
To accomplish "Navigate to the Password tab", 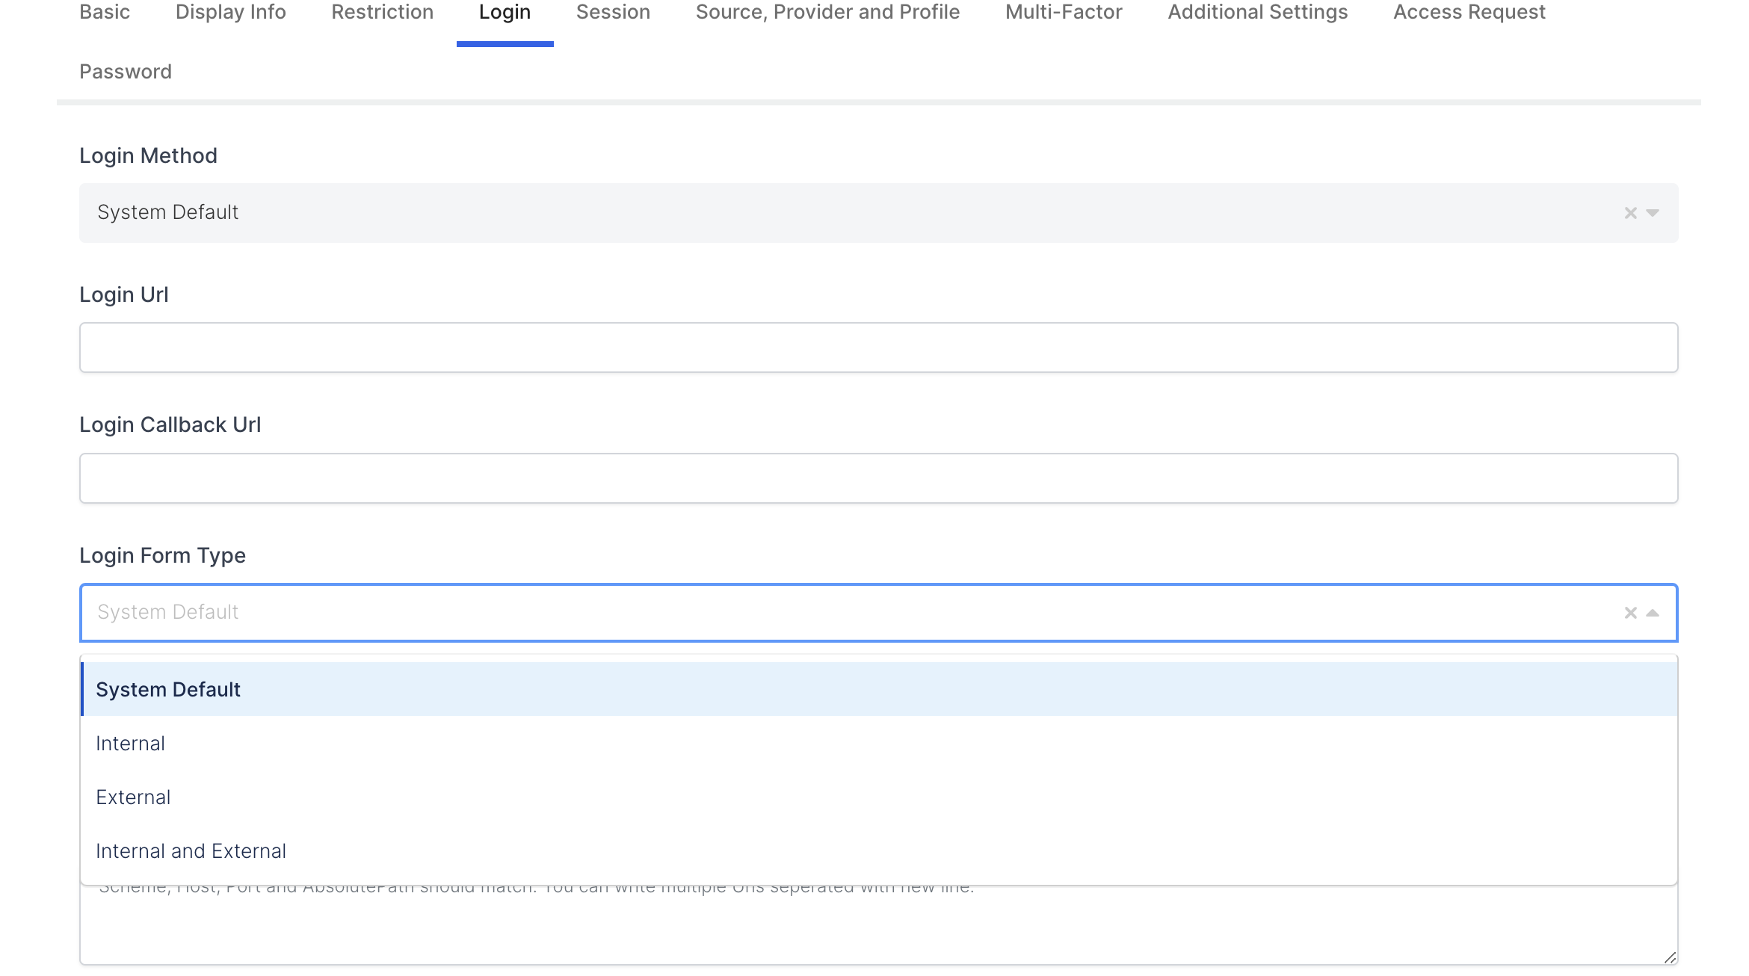I will pos(126,72).
